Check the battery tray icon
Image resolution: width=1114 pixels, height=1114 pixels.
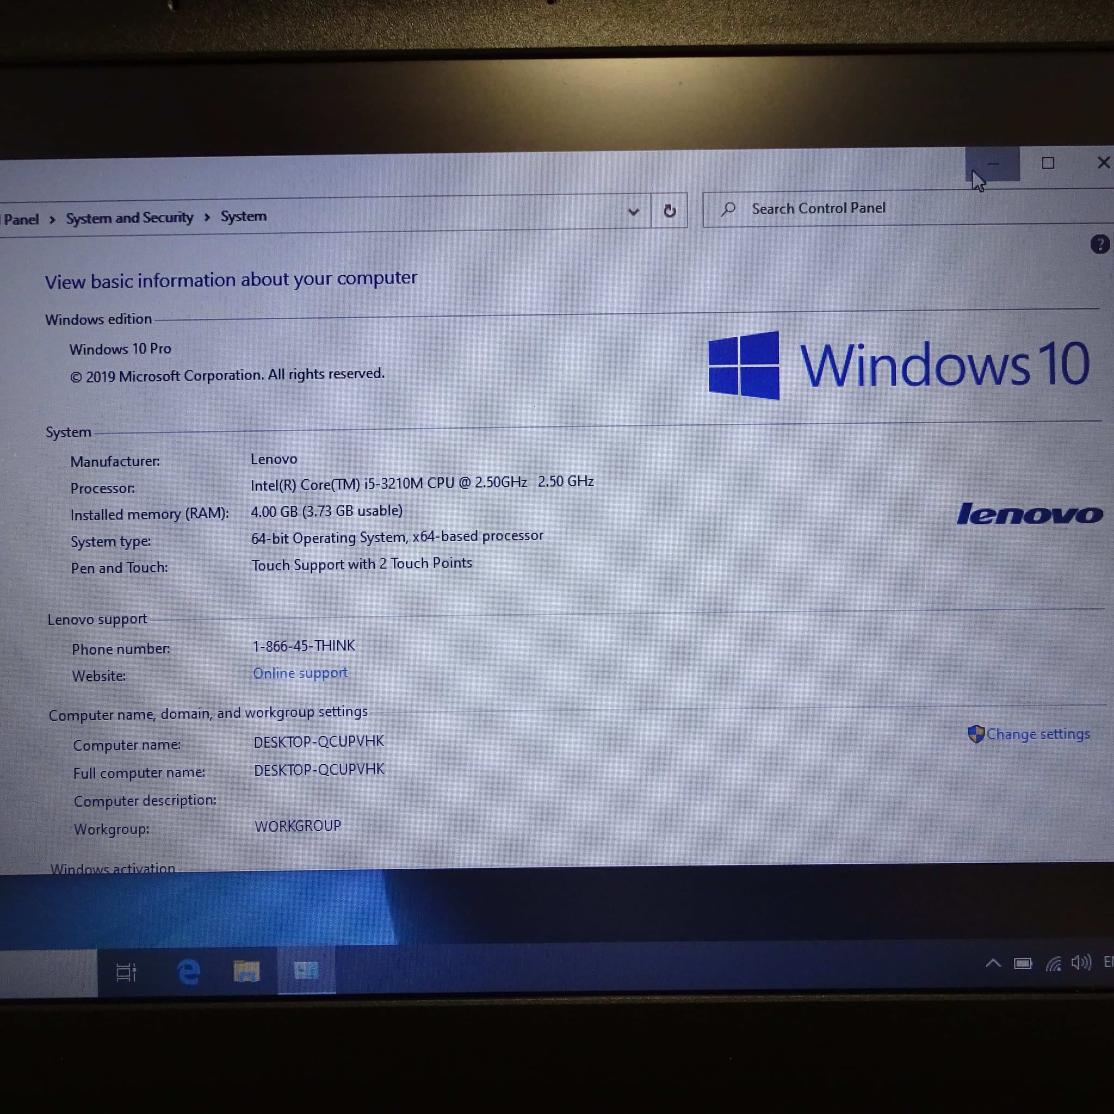tap(1023, 963)
